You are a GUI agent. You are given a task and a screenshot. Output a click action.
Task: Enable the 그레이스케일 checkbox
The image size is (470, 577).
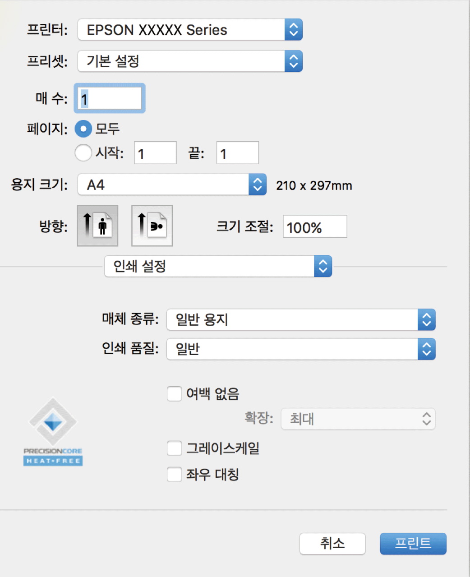click(175, 448)
